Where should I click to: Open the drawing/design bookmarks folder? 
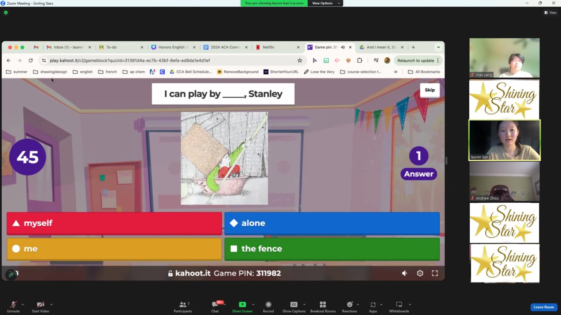click(50, 72)
